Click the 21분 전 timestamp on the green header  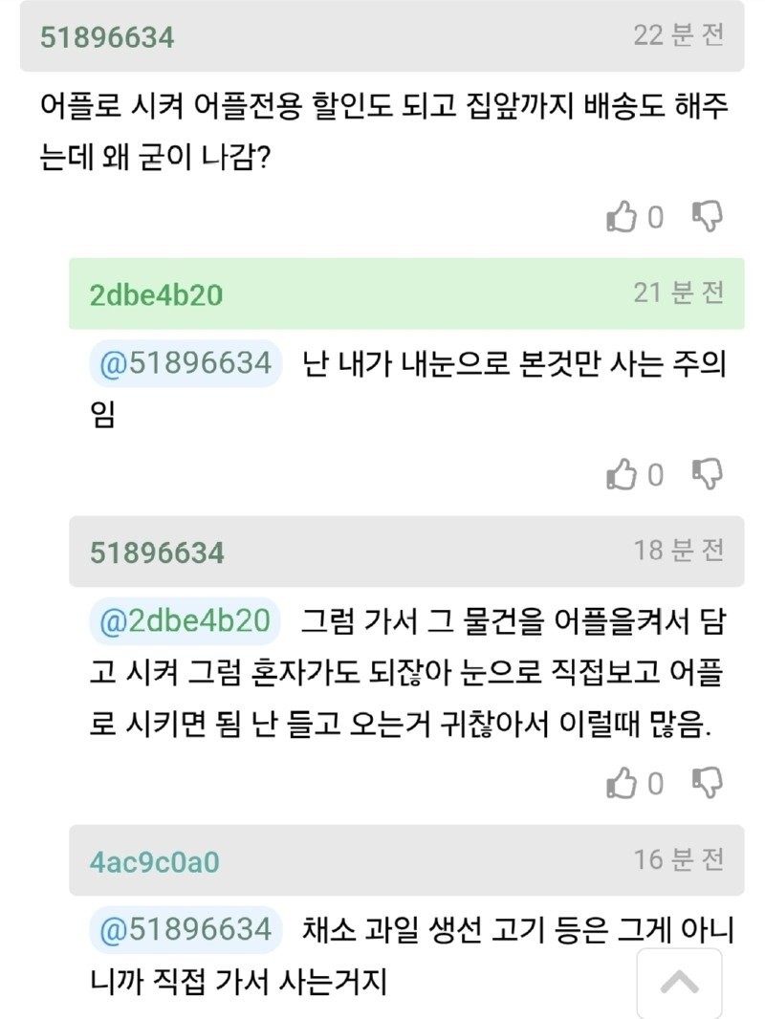tap(678, 293)
